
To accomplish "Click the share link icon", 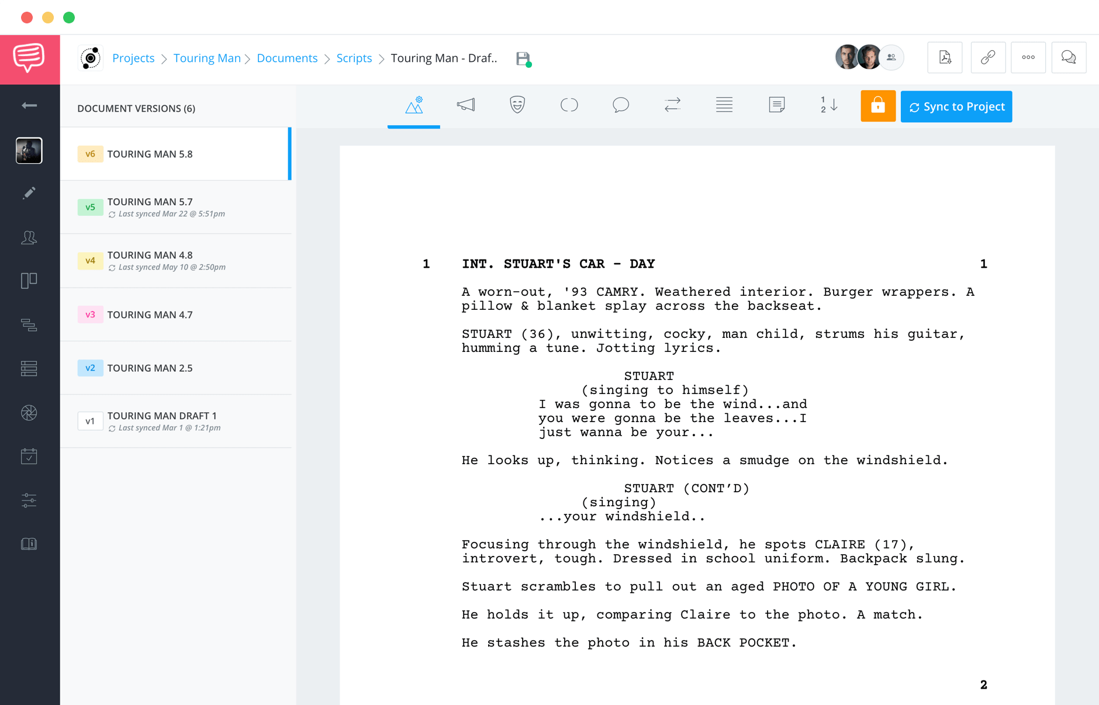I will click(988, 57).
